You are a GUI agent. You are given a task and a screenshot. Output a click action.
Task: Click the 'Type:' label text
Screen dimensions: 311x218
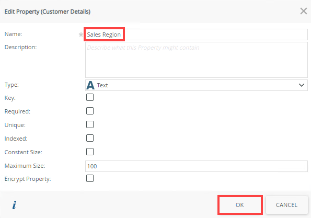[11, 85]
